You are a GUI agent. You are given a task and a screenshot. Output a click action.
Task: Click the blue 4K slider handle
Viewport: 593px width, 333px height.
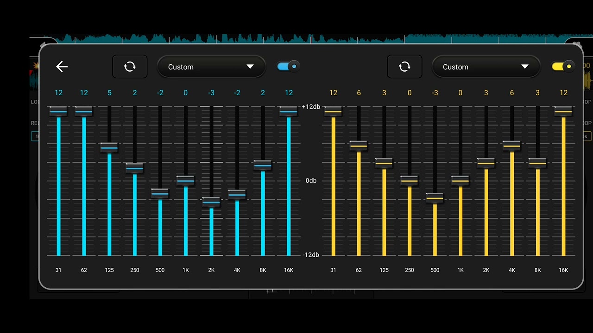point(237,194)
